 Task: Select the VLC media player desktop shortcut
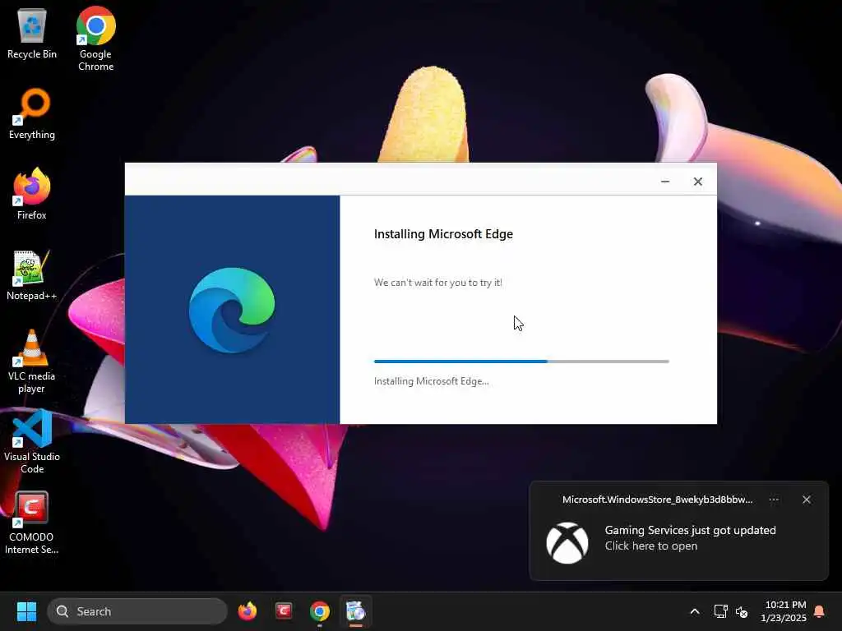point(32,362)
